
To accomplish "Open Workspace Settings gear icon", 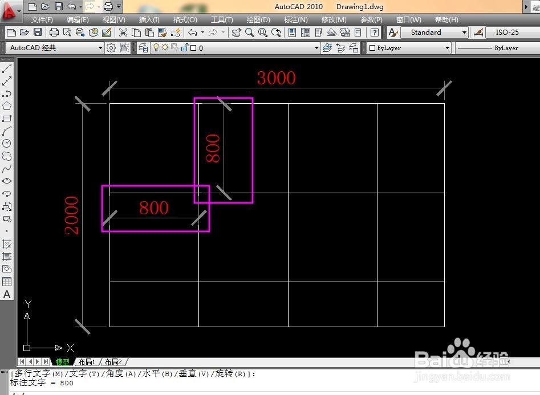I will coord(111,48).
